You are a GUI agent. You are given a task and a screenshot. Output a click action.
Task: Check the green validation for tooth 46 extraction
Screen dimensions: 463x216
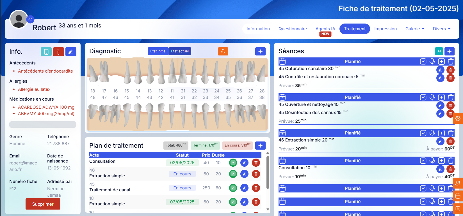point(233,174)
